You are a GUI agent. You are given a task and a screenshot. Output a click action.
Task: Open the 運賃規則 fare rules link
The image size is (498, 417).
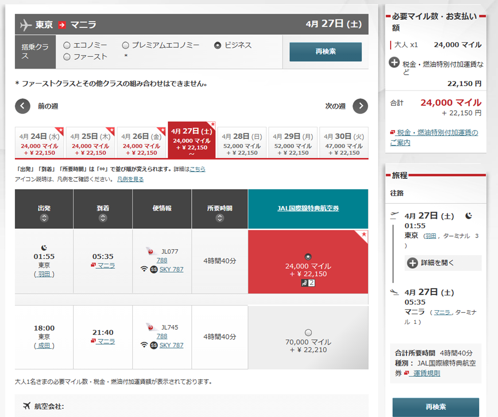point(426,373)
